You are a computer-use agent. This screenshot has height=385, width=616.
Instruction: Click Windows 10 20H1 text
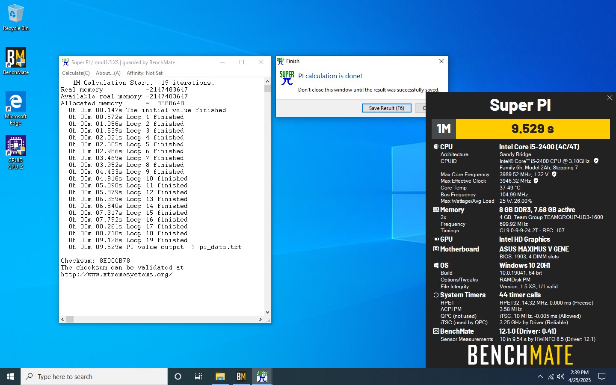[524, 265]
